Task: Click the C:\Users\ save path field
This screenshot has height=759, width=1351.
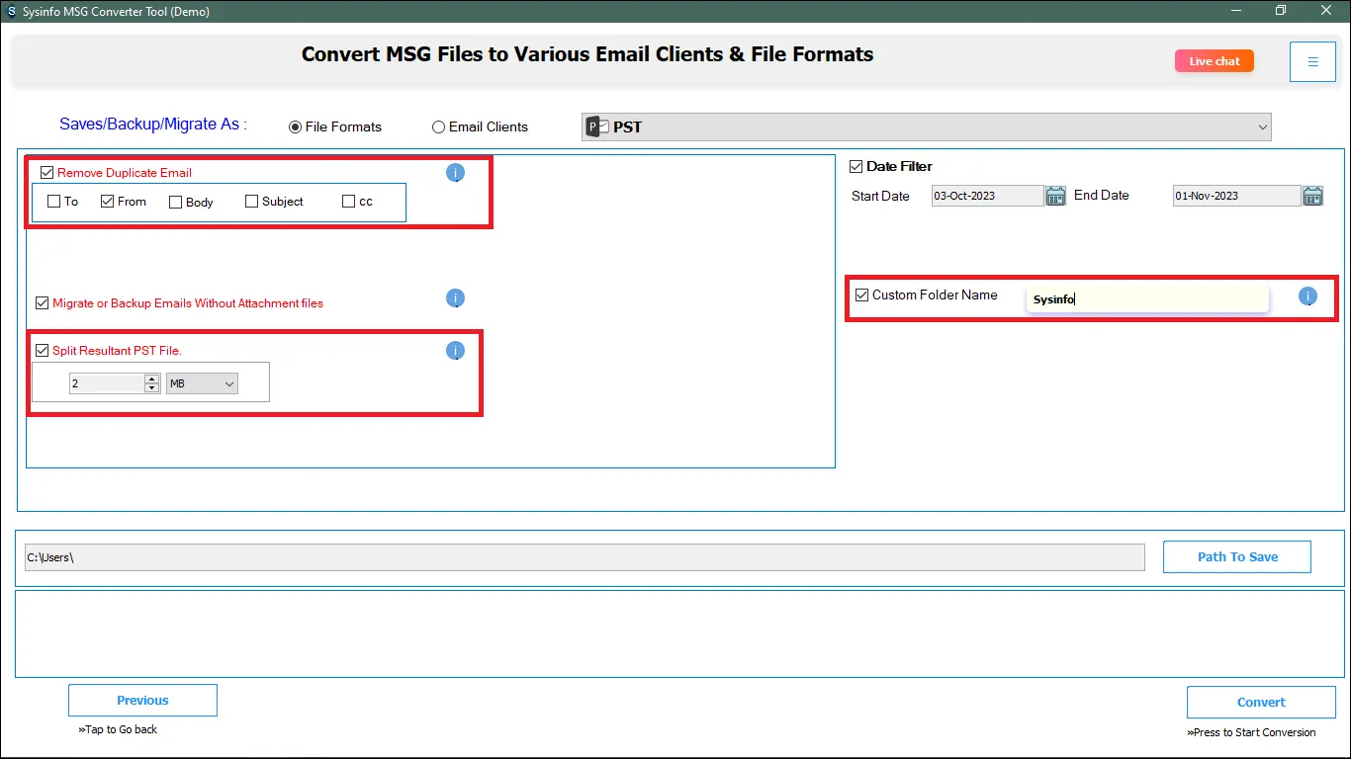Action: pos(585,557)
